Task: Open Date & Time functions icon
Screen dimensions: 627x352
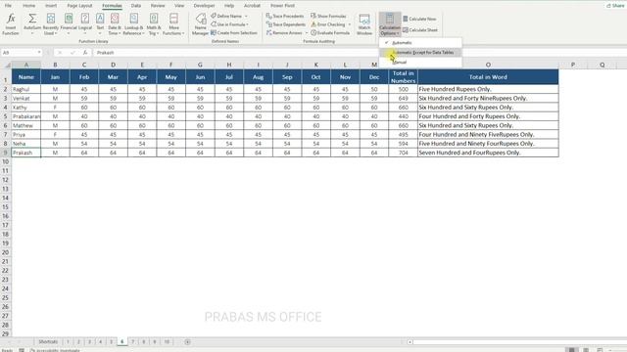Action: [115, 19]
